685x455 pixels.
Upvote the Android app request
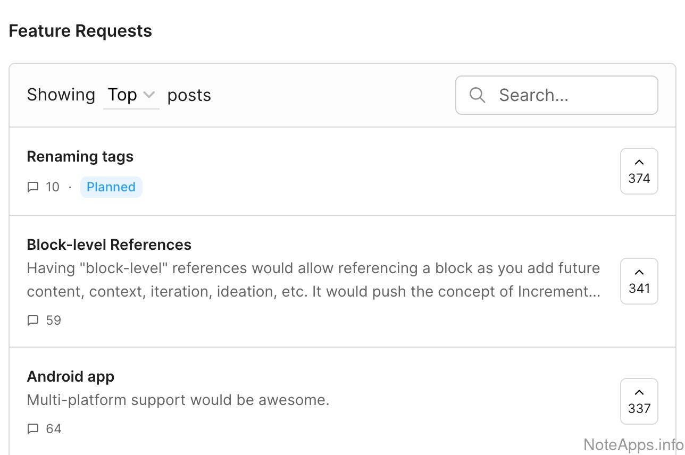pos(639,401)
